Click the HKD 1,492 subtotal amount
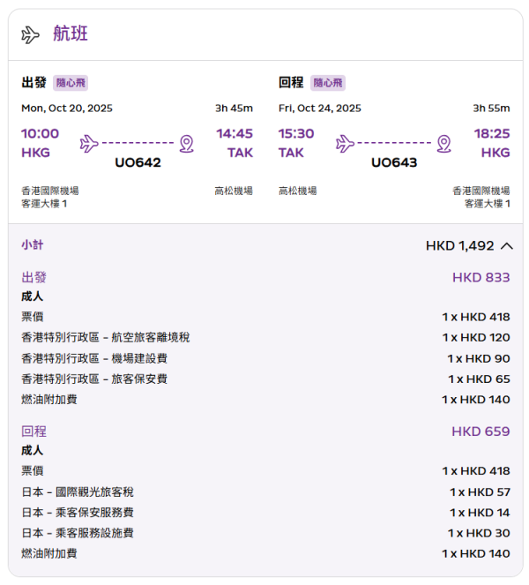This screenshot has width=529, height=585. 459,246
